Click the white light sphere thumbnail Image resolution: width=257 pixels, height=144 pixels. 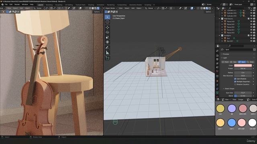coord(252,123)
